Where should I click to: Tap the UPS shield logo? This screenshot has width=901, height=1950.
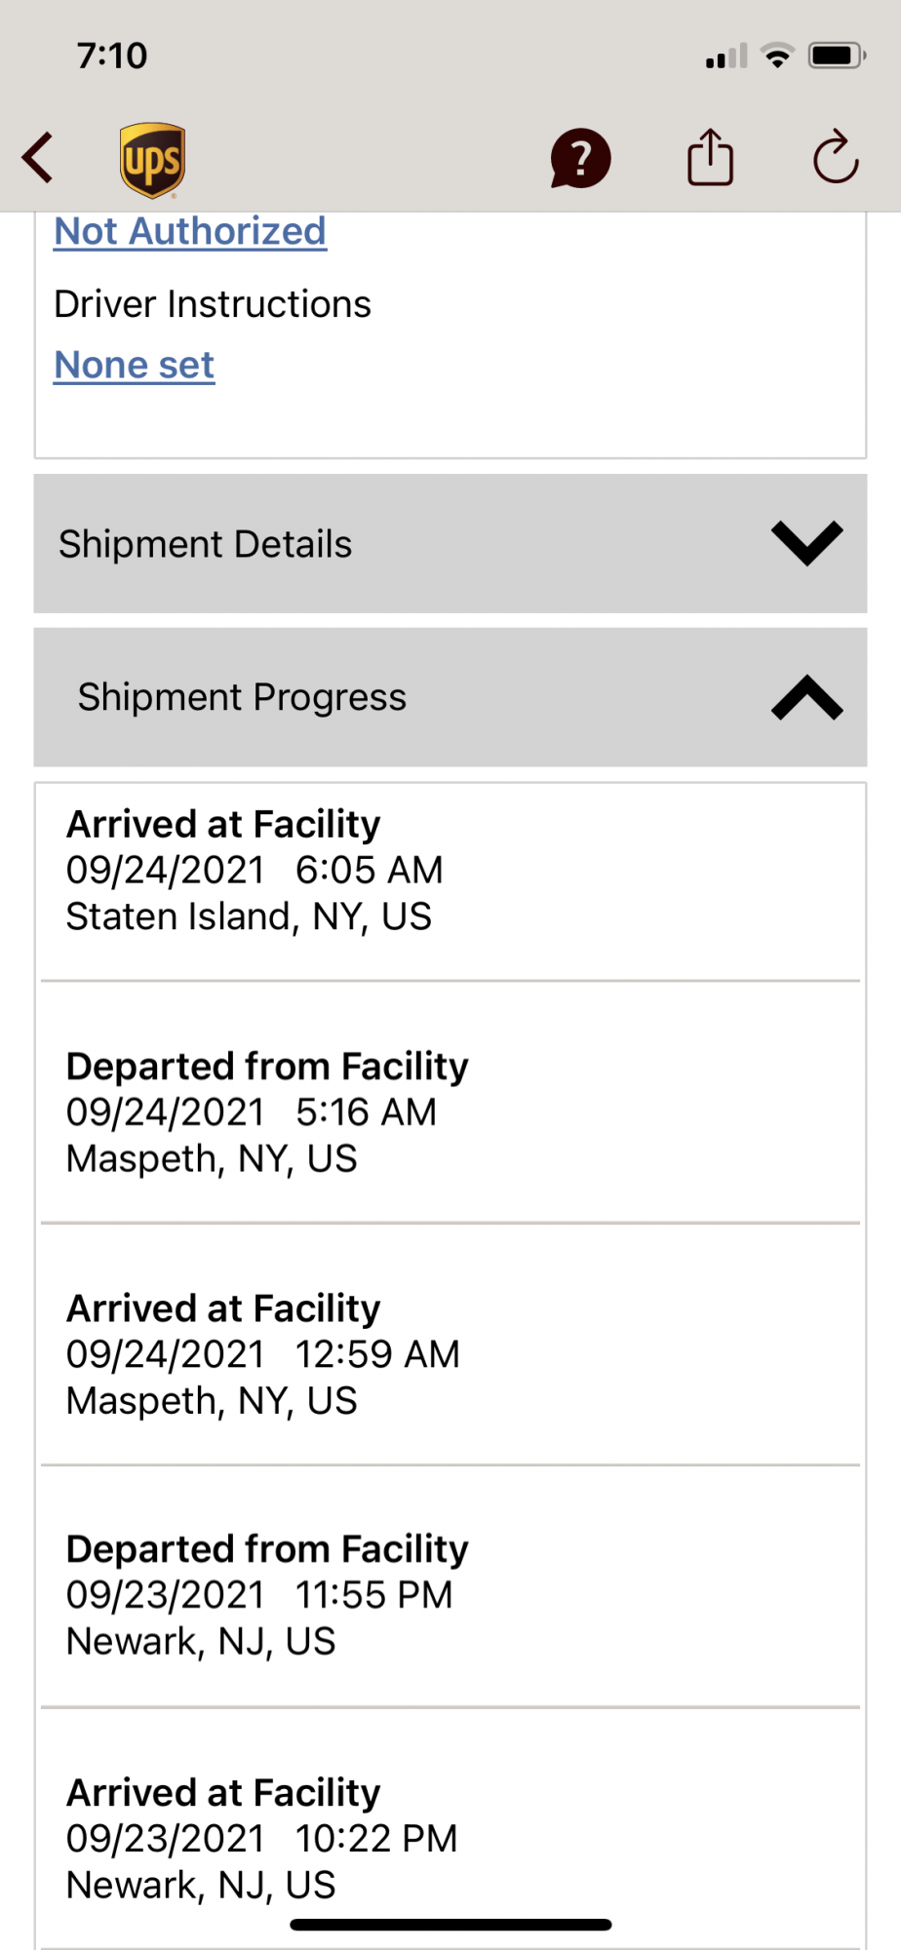pos(152,160)
